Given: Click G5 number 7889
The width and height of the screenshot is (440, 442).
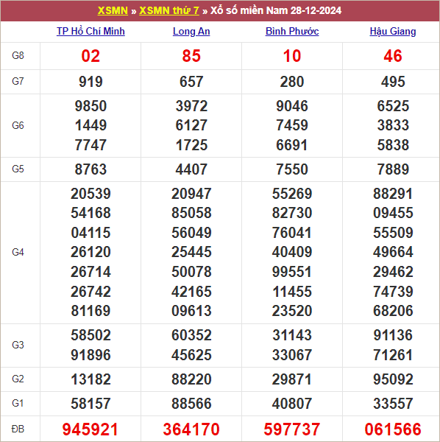Looking at the screenshot, I should [393, 169].
